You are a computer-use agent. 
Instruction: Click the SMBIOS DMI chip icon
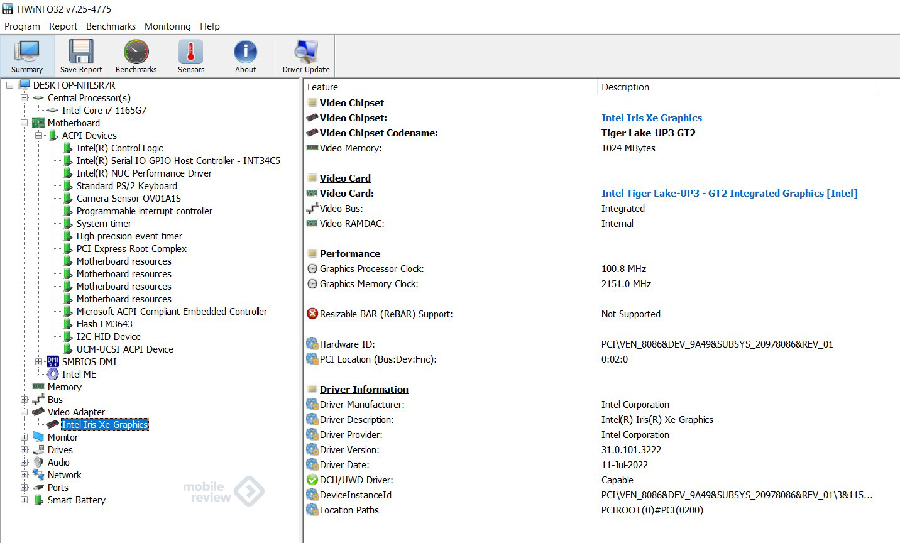[x=53, y=361]
